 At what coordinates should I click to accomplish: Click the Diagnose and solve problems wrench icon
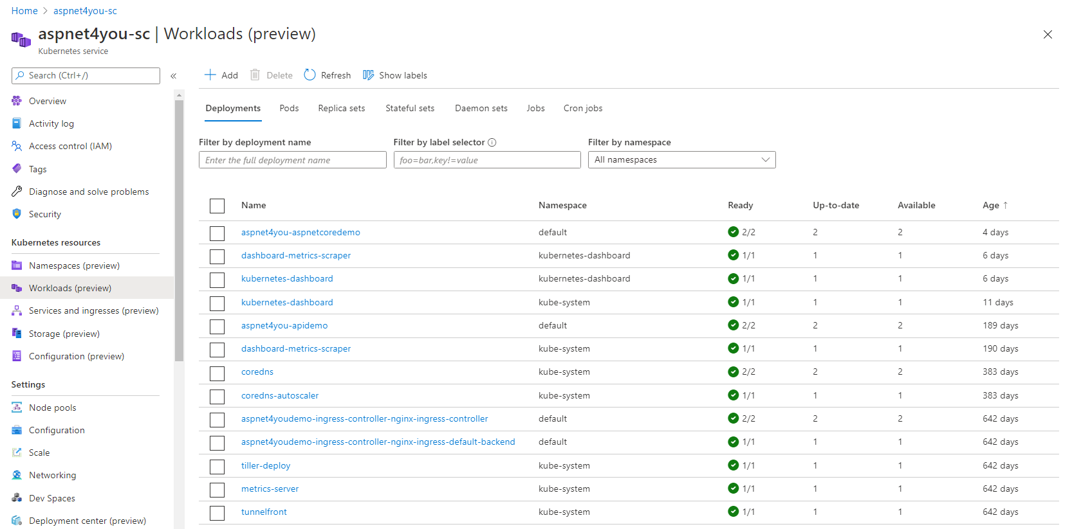click(17, 192)
